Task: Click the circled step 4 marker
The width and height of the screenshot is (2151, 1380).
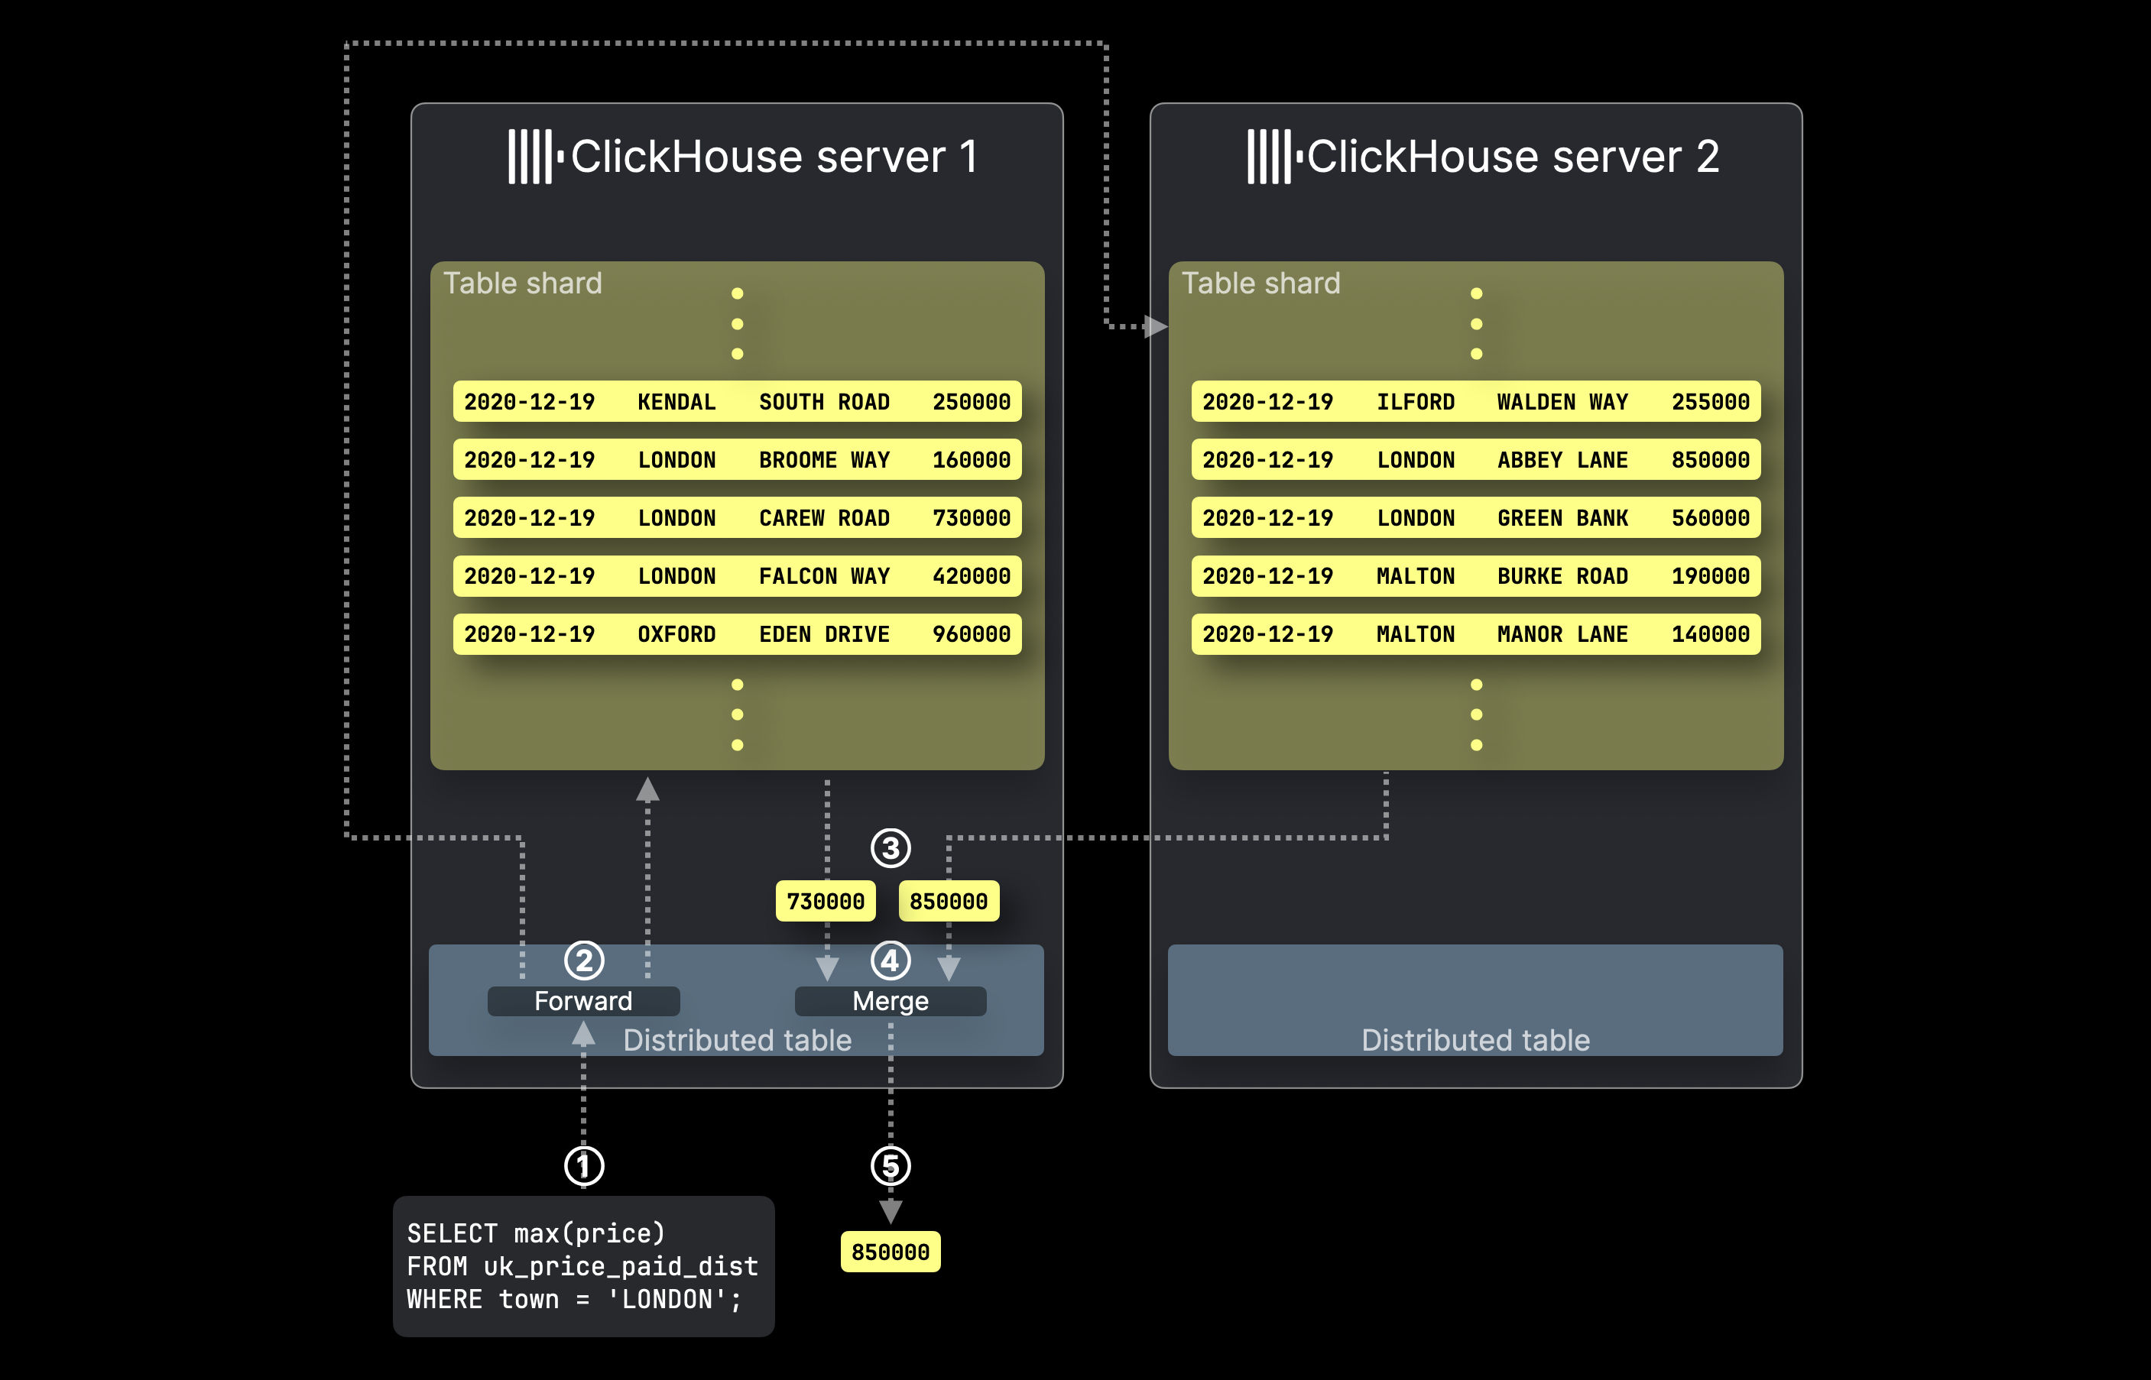Action: [x=890, y=960]
